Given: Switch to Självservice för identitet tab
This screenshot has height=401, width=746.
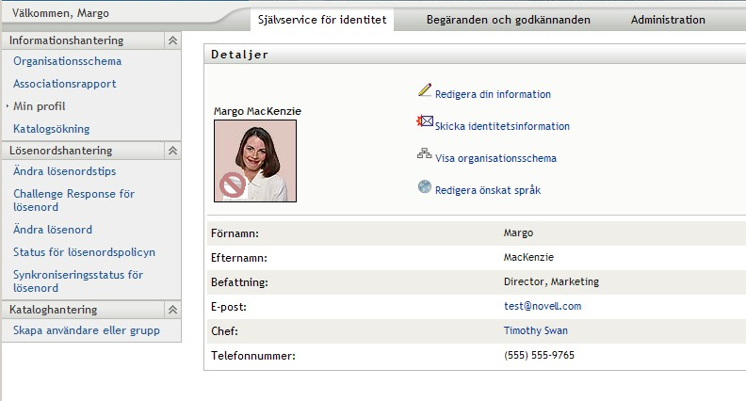Looking at the screenshot, I should tap(322, 20).
